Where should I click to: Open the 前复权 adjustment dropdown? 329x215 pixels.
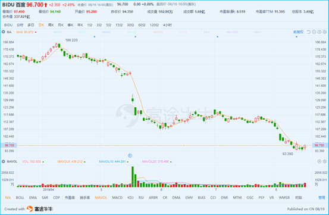pyautogui.click(x=299, y=32)
